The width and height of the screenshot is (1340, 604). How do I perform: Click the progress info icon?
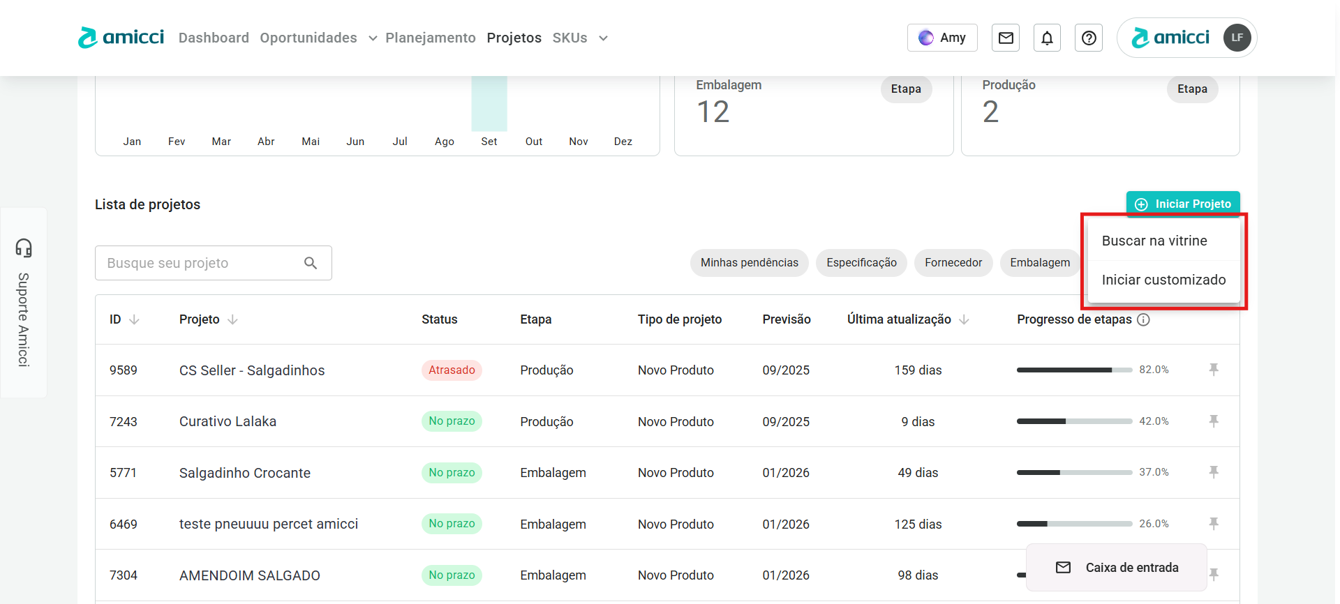1143,319
